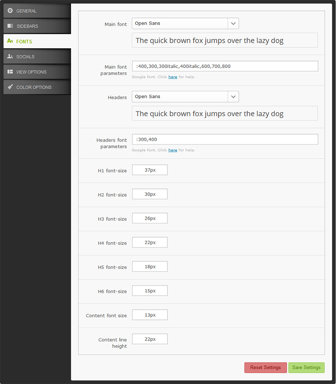
Task: Click the H1 font-size field
Action: click(x=150, y=170)
